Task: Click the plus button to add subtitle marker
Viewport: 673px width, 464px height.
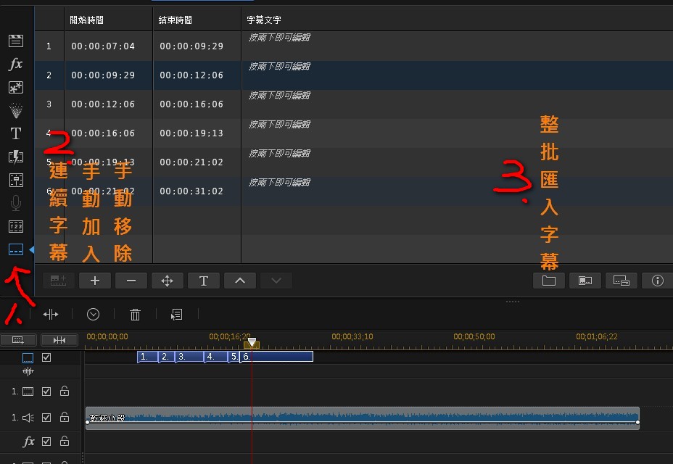Action: (x=94, y=281)
